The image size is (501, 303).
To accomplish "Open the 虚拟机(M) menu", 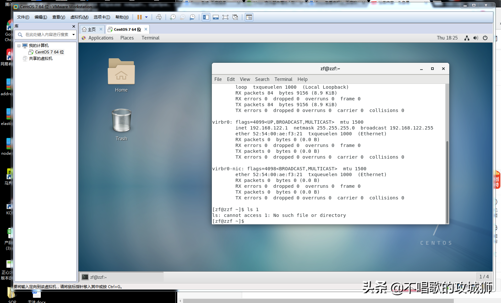I will [x=79, y=17].
